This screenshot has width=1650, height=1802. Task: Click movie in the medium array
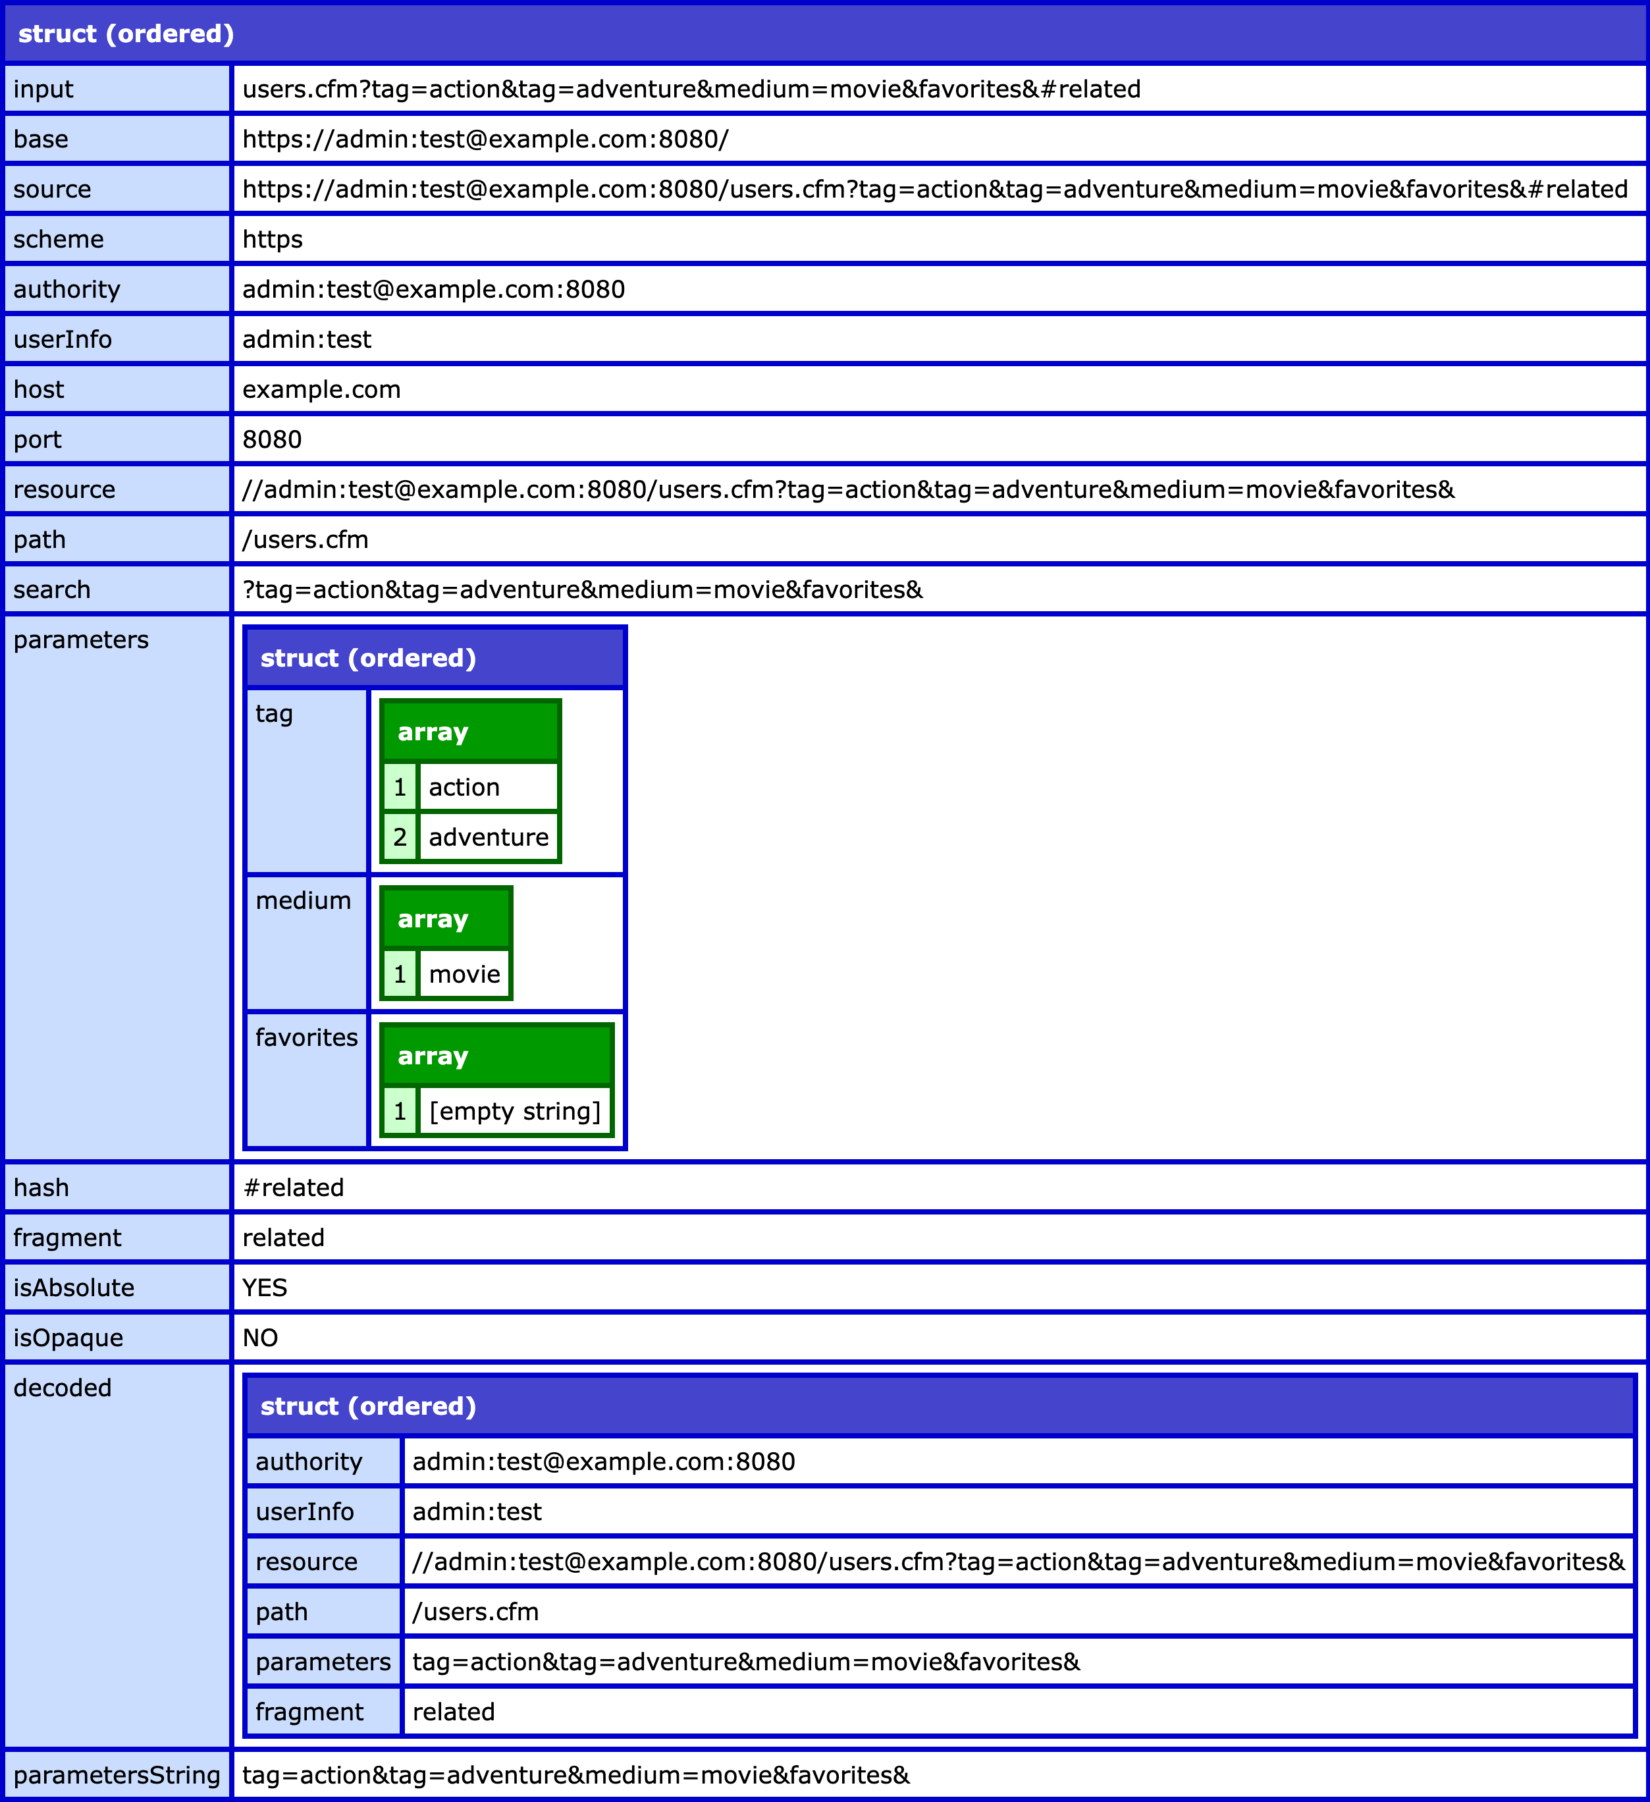point(465,974)
